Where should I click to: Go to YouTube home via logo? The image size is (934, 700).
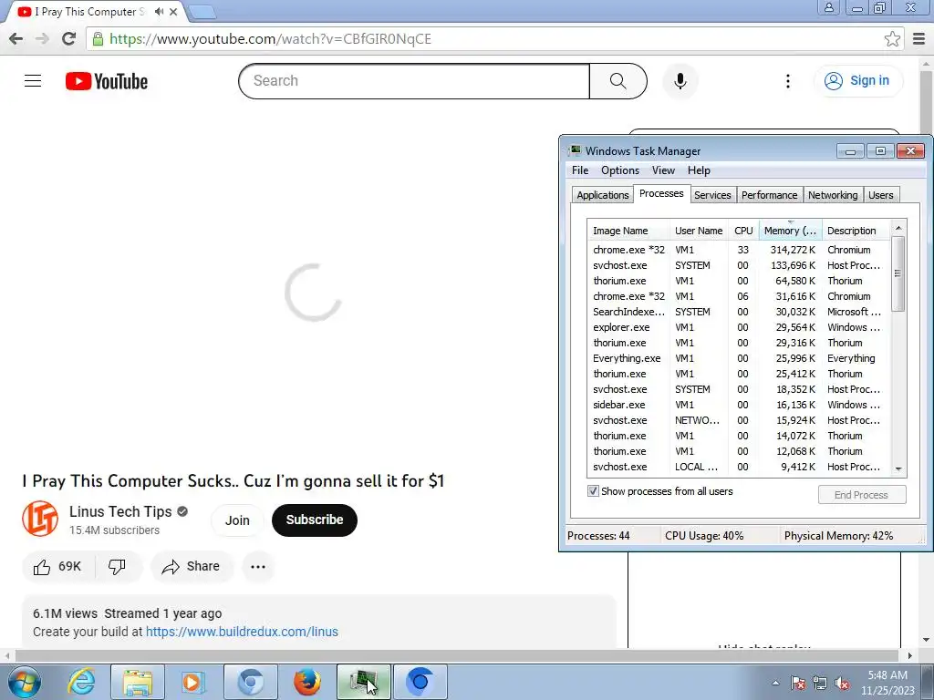[107, 81]
